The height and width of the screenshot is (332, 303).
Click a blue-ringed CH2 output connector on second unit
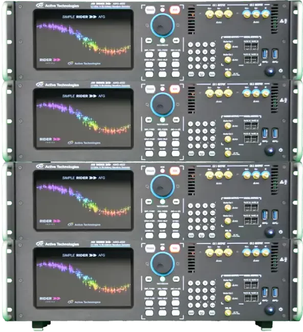coord(256,93)
